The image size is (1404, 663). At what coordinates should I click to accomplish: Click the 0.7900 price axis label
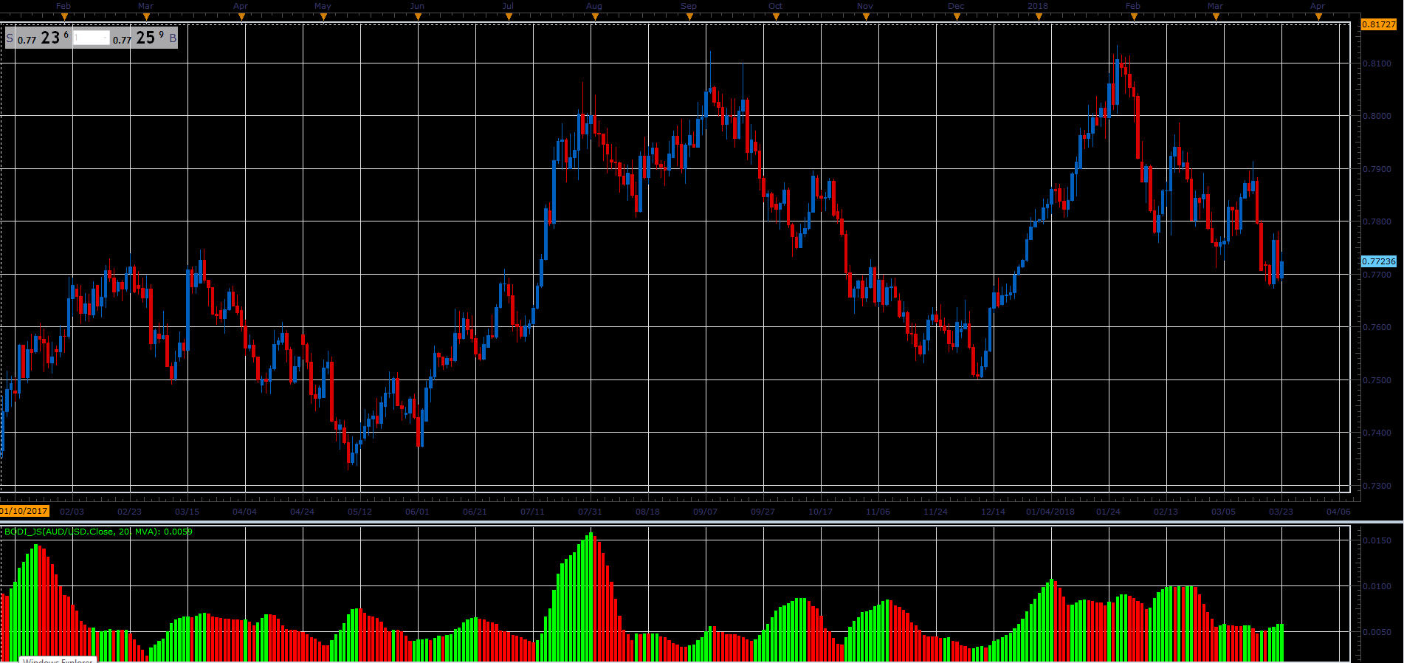tap(1377, 169)
